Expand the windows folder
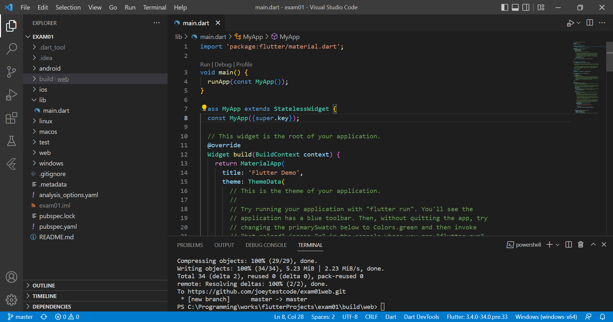The height and width of the screenshot is (322, 613). click(95, 163)
